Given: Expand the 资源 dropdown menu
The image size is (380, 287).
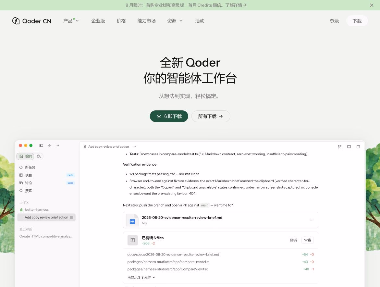Looking at the screenshot, I should click(x=175, y=21).
